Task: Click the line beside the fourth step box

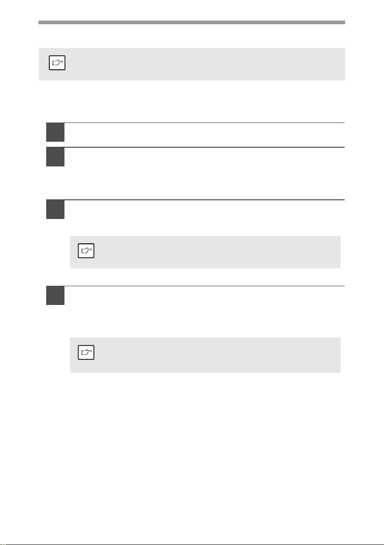Action: click(205, 286)
